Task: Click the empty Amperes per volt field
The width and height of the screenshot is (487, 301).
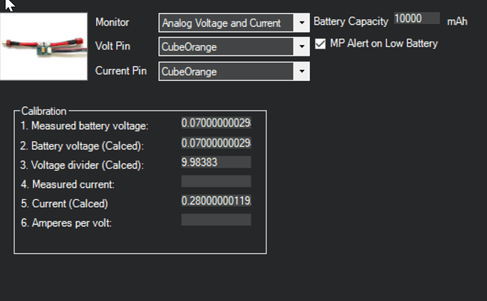Action: pyautogui.click(x=216, y=220)
